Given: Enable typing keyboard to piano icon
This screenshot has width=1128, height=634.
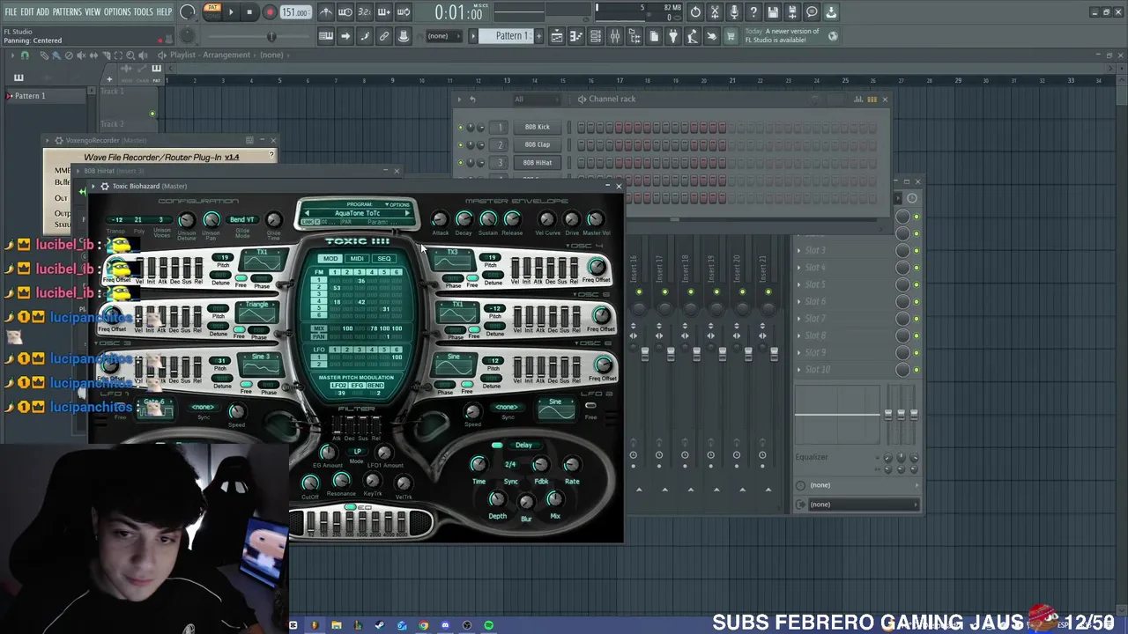Looking at the screenshot, I should point(325,36).
